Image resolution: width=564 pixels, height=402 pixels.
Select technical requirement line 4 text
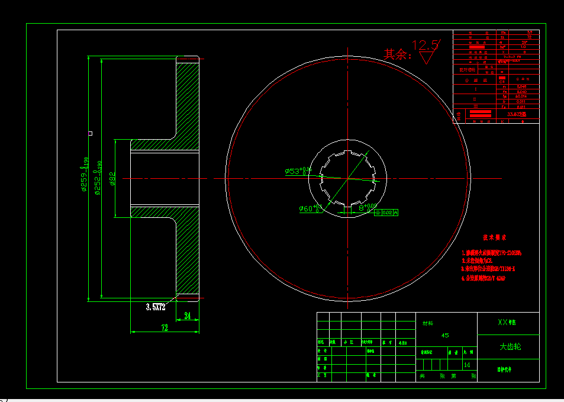(483, 278)
